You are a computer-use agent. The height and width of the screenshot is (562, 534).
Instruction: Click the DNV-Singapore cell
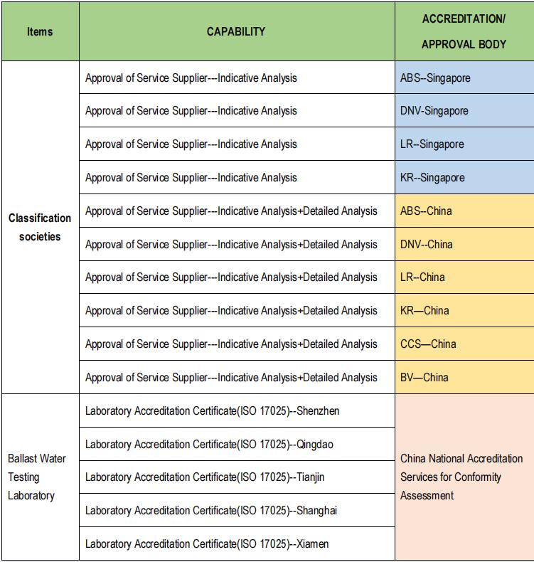tap(464, 110)
